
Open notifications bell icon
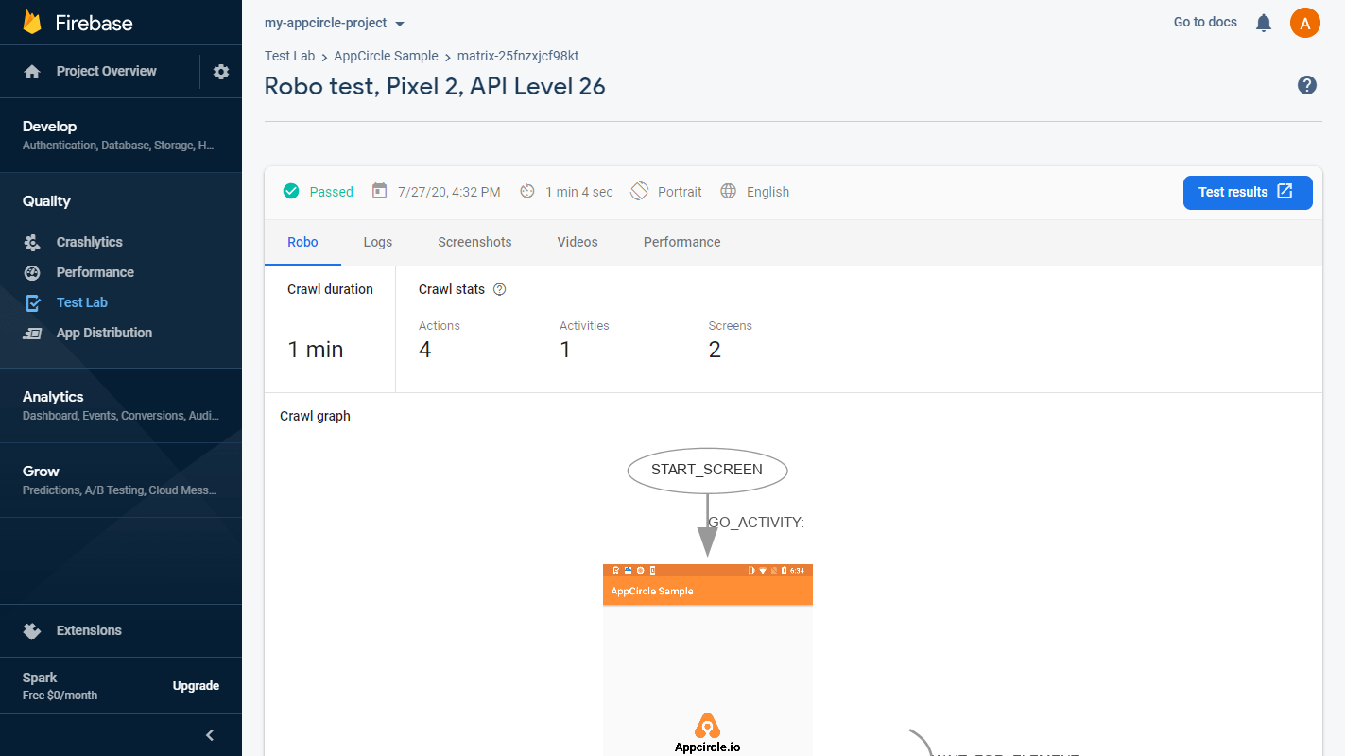[x=1264, y=23]
